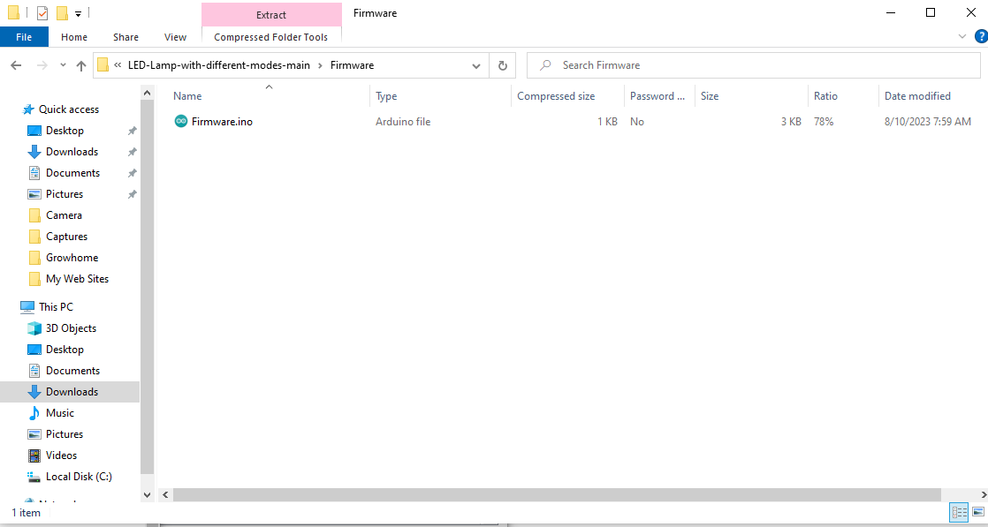
Task: Open the My Web Sites folder
Action: [77, 279]
